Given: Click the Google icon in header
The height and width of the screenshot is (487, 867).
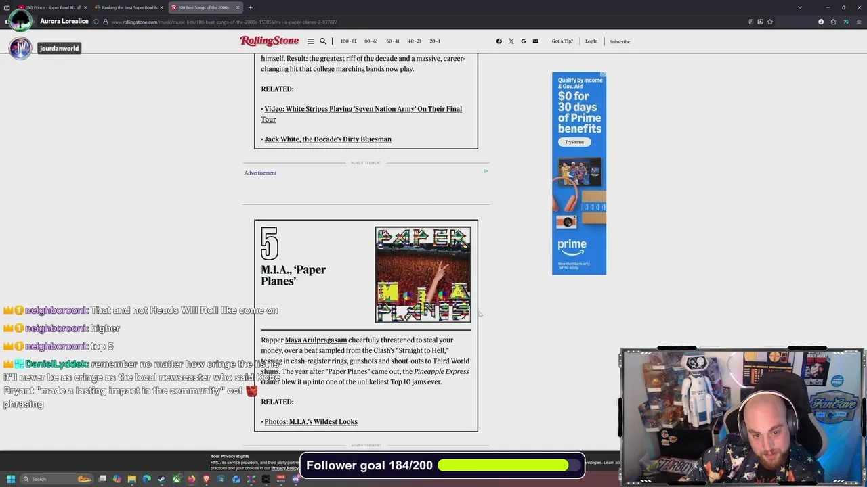Looking at the screenshot, I should (524, 41).
